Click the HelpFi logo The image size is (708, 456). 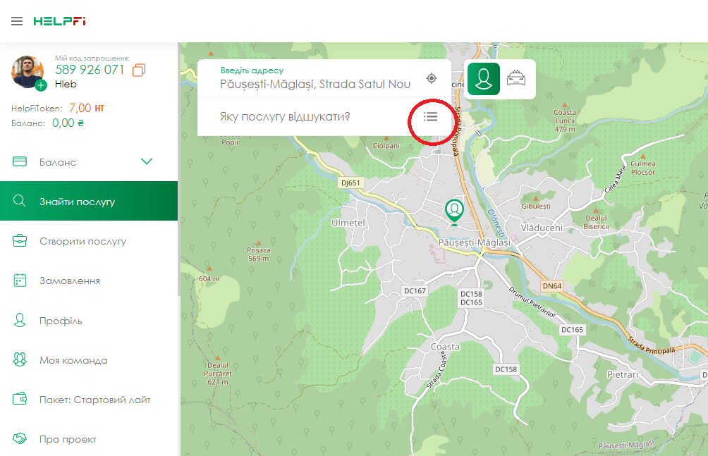[59, 21]
